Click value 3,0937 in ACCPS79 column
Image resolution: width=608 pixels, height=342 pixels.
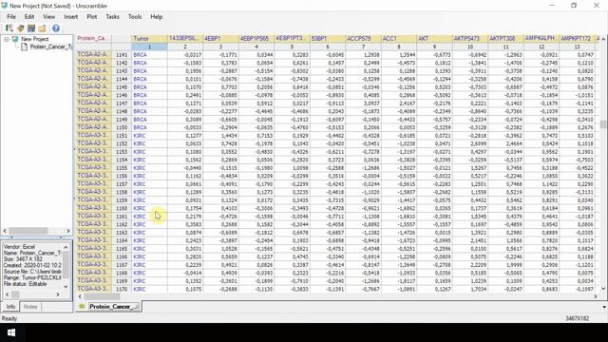[363, 104]
